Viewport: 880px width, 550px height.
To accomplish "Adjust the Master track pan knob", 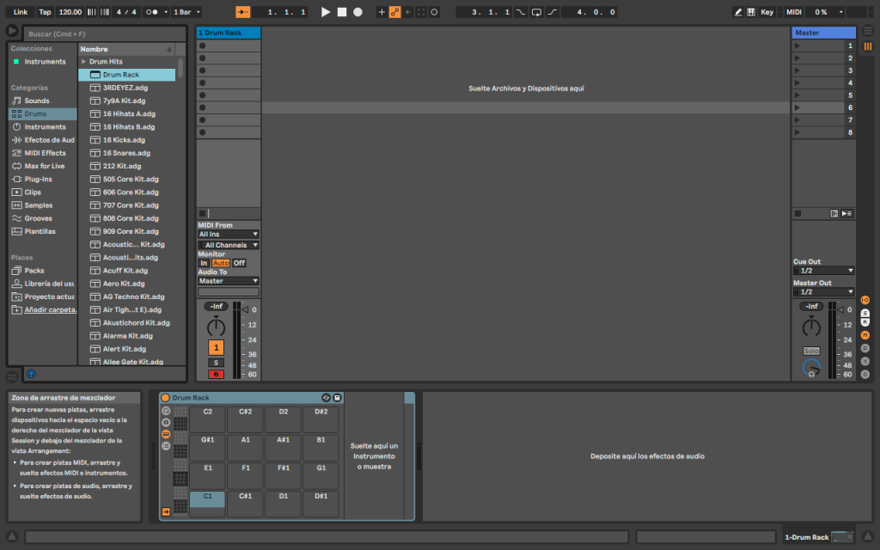I will [811, 327].
